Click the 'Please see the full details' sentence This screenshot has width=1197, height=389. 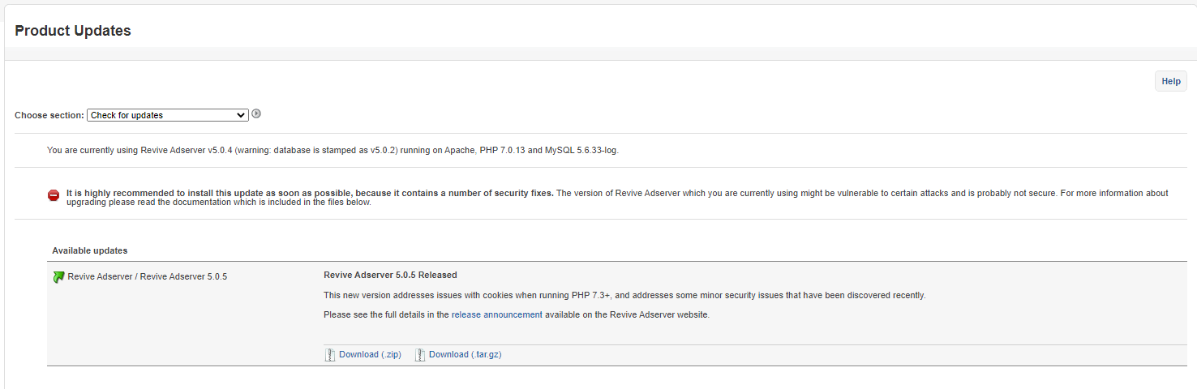point(517,315)
